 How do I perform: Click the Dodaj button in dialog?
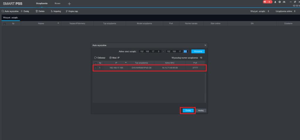[x=188, y=110]
